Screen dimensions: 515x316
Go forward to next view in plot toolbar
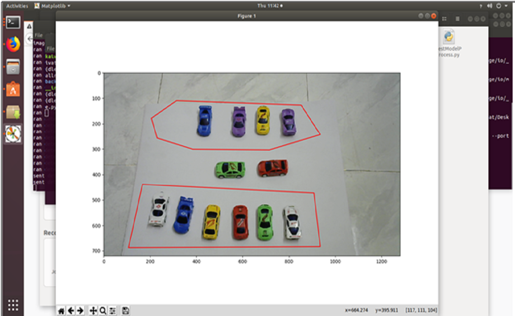click(x=80, y=311)
